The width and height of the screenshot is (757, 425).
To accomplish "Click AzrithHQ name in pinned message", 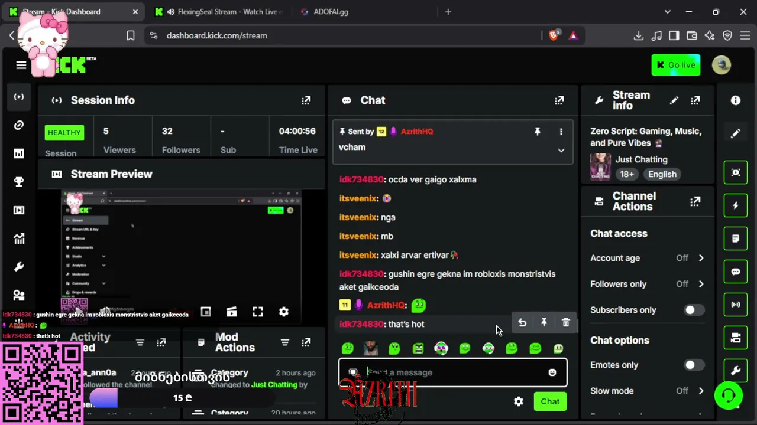I will coord(417,132).
